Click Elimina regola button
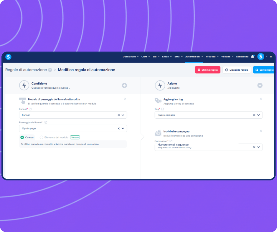The width and height of the screenshot is (277, 232). [207, 70]
